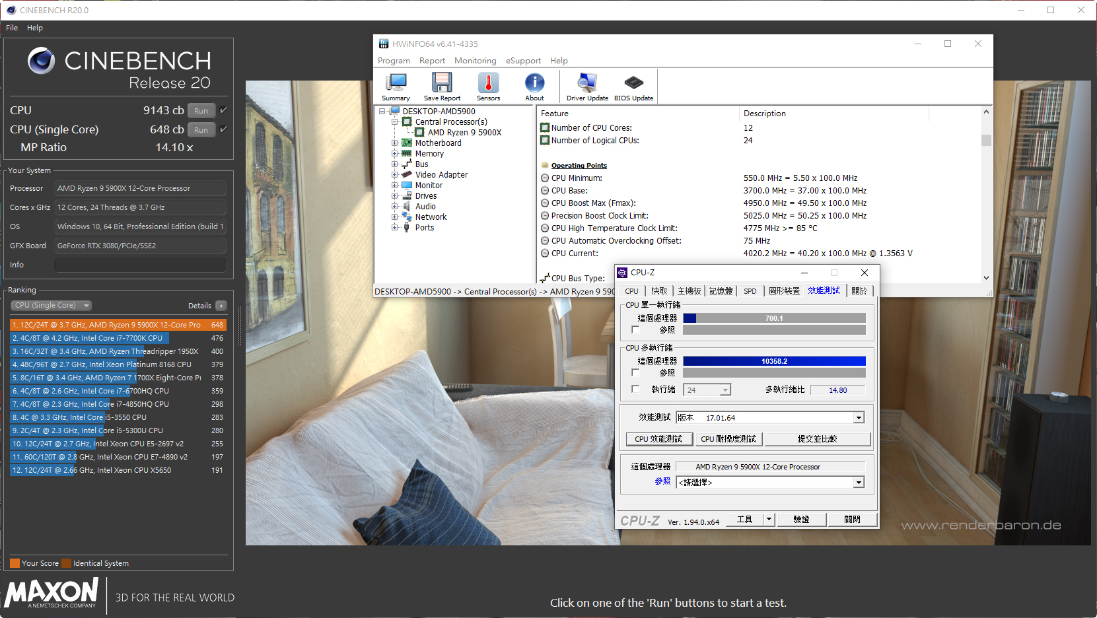Expand the Memory tree node
The height and width of the screenshot is (618, 1097).
[x=394, y=153]
